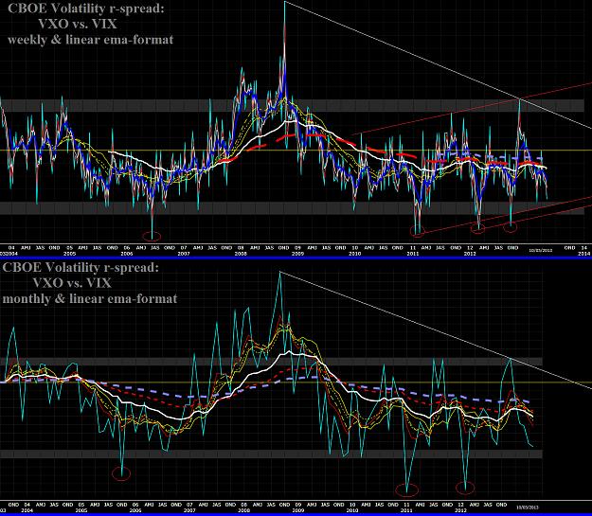
Task: Click the late-2008 spike peak on the weekly chart
Action: click(284, 2)
